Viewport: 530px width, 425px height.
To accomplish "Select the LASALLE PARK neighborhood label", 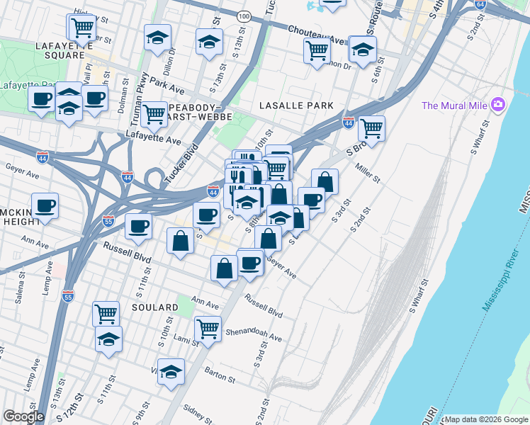I will [x=297, y=106].
